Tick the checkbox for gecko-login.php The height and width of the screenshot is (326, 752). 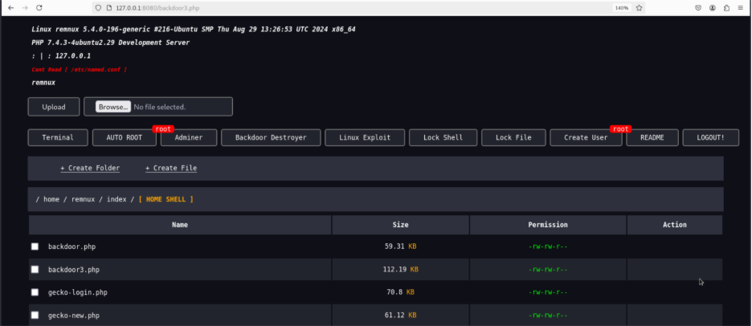click(x=35, y=292)
